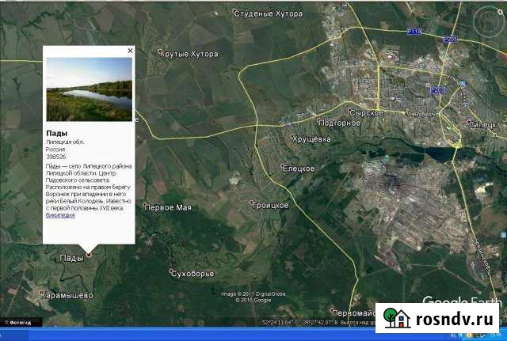Open Фотогид tour bar at bottom-left

(x=17, y=322)
